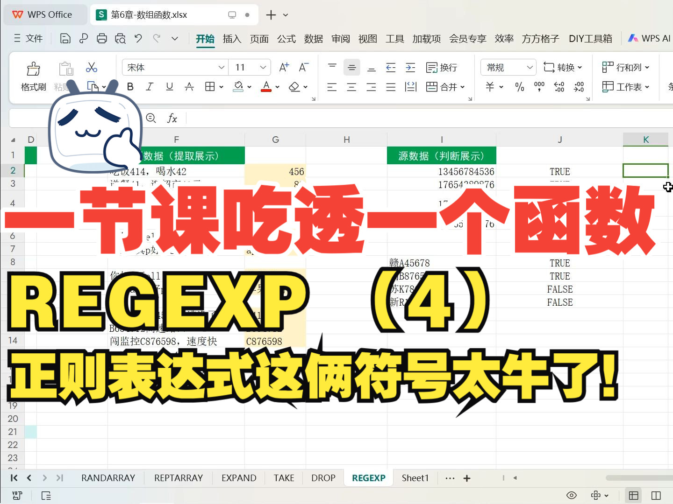673x504 pixels.
Task: Center text horizontally
Action: point(352,87)
